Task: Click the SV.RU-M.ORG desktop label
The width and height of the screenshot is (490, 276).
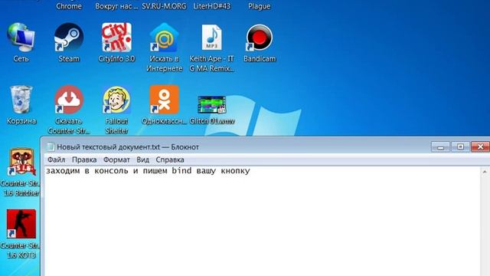Action: pos(164,6)
